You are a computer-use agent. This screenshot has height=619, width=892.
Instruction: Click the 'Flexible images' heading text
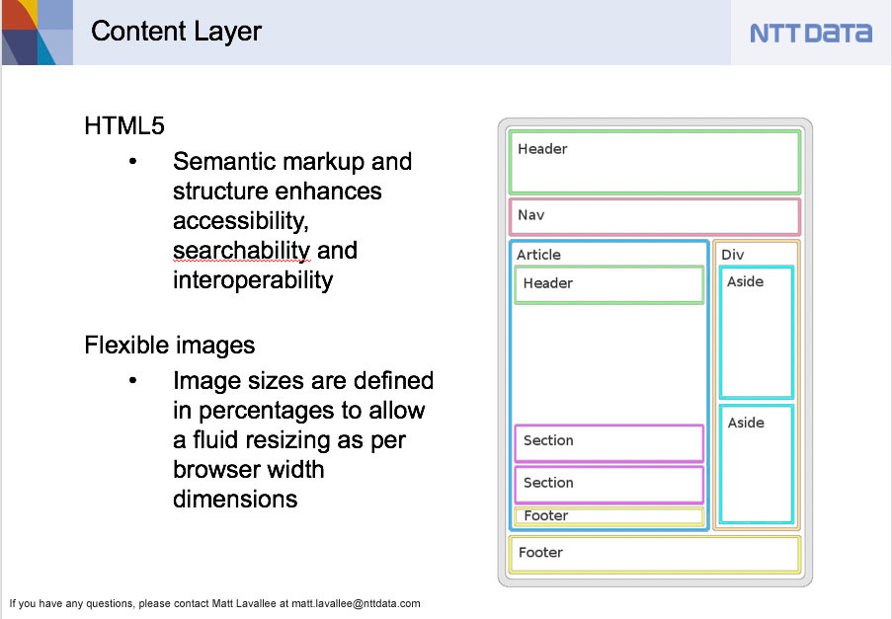169,346
